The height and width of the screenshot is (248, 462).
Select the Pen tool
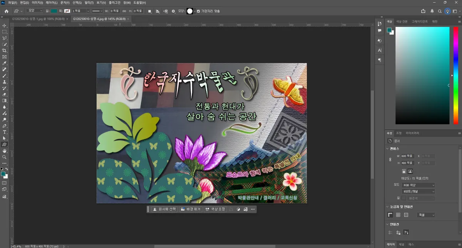click(5, 126)
